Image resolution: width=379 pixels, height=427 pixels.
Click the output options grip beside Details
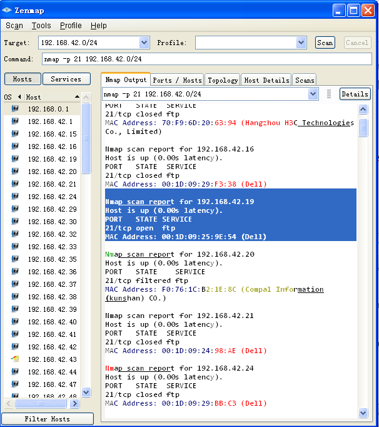pyautogui.click(x=329, y=94)
